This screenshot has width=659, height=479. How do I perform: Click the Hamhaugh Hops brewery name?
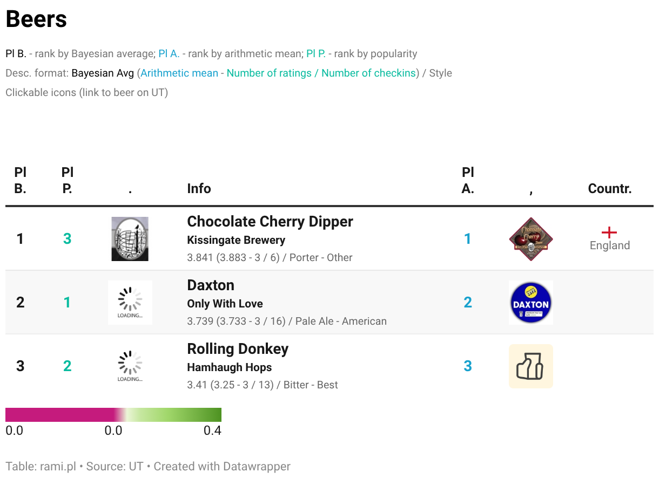[x=230, y=367]
